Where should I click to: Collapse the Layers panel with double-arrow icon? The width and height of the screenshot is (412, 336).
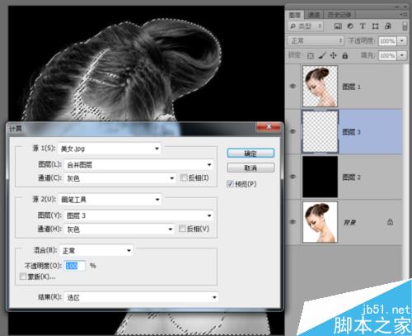click(x=397, y=7)
